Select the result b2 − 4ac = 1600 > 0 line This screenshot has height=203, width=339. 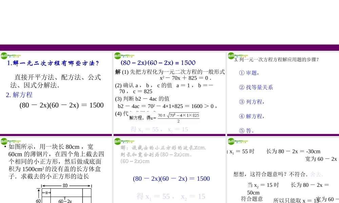coord(167,106)
